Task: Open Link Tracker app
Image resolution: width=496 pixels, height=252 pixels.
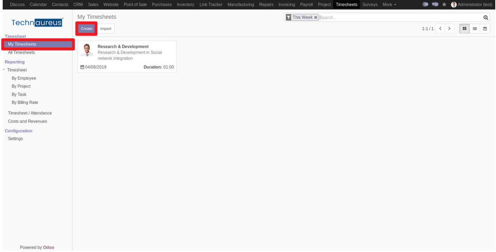Action: click(x=211, y=5)
